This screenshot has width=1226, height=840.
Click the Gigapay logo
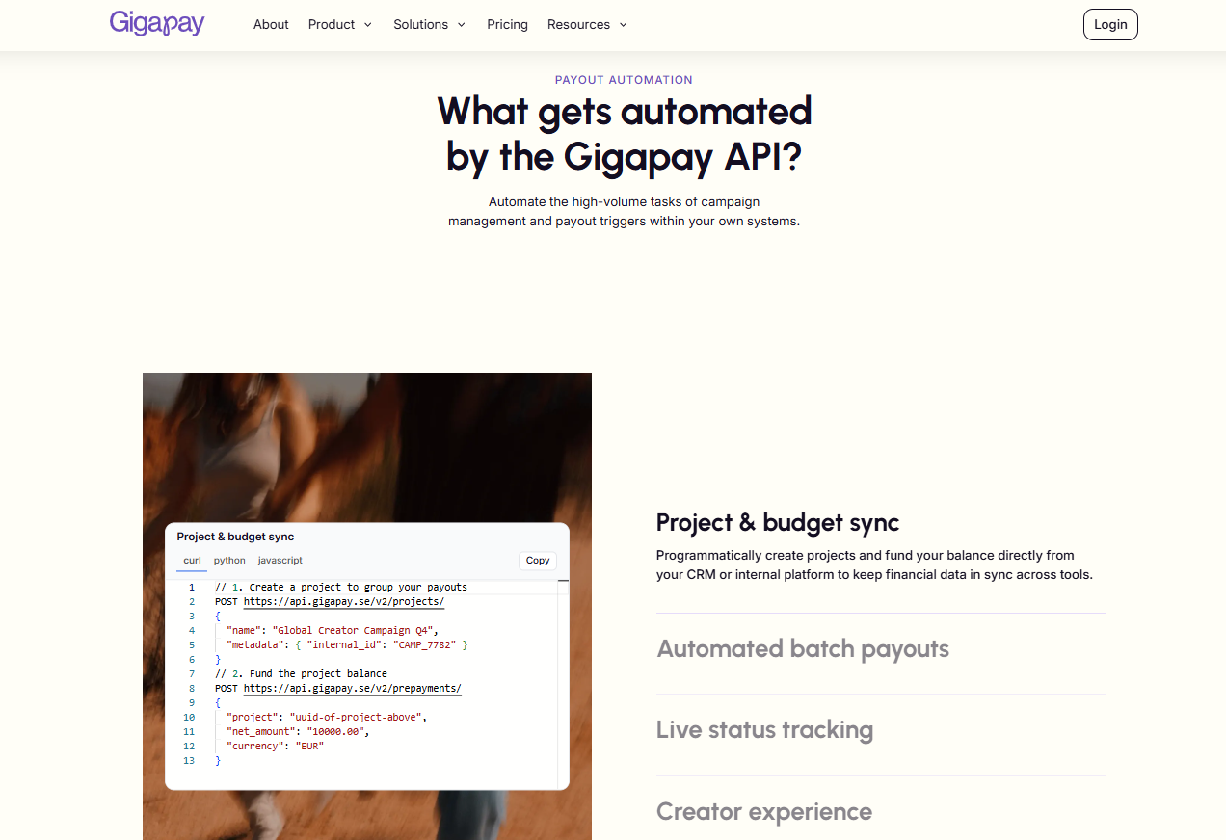pos(157,23)
